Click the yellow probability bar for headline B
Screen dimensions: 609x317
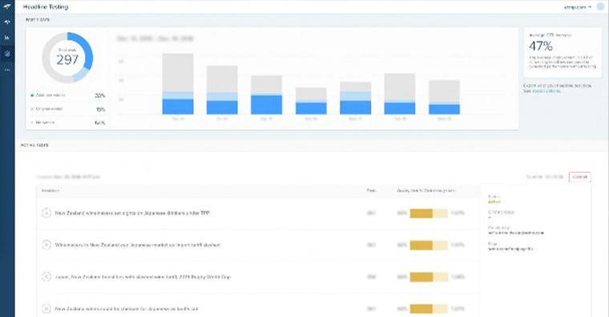[x=429, y=245]
